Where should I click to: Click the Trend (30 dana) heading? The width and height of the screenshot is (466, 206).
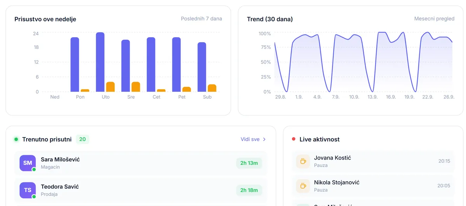(270, 19)
